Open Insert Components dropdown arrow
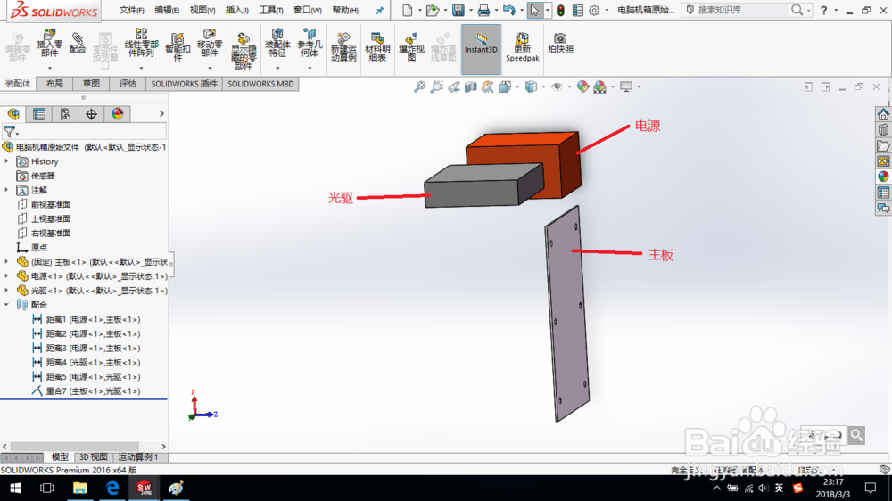This screenshot has width=892, height=501. click(49, 69)
